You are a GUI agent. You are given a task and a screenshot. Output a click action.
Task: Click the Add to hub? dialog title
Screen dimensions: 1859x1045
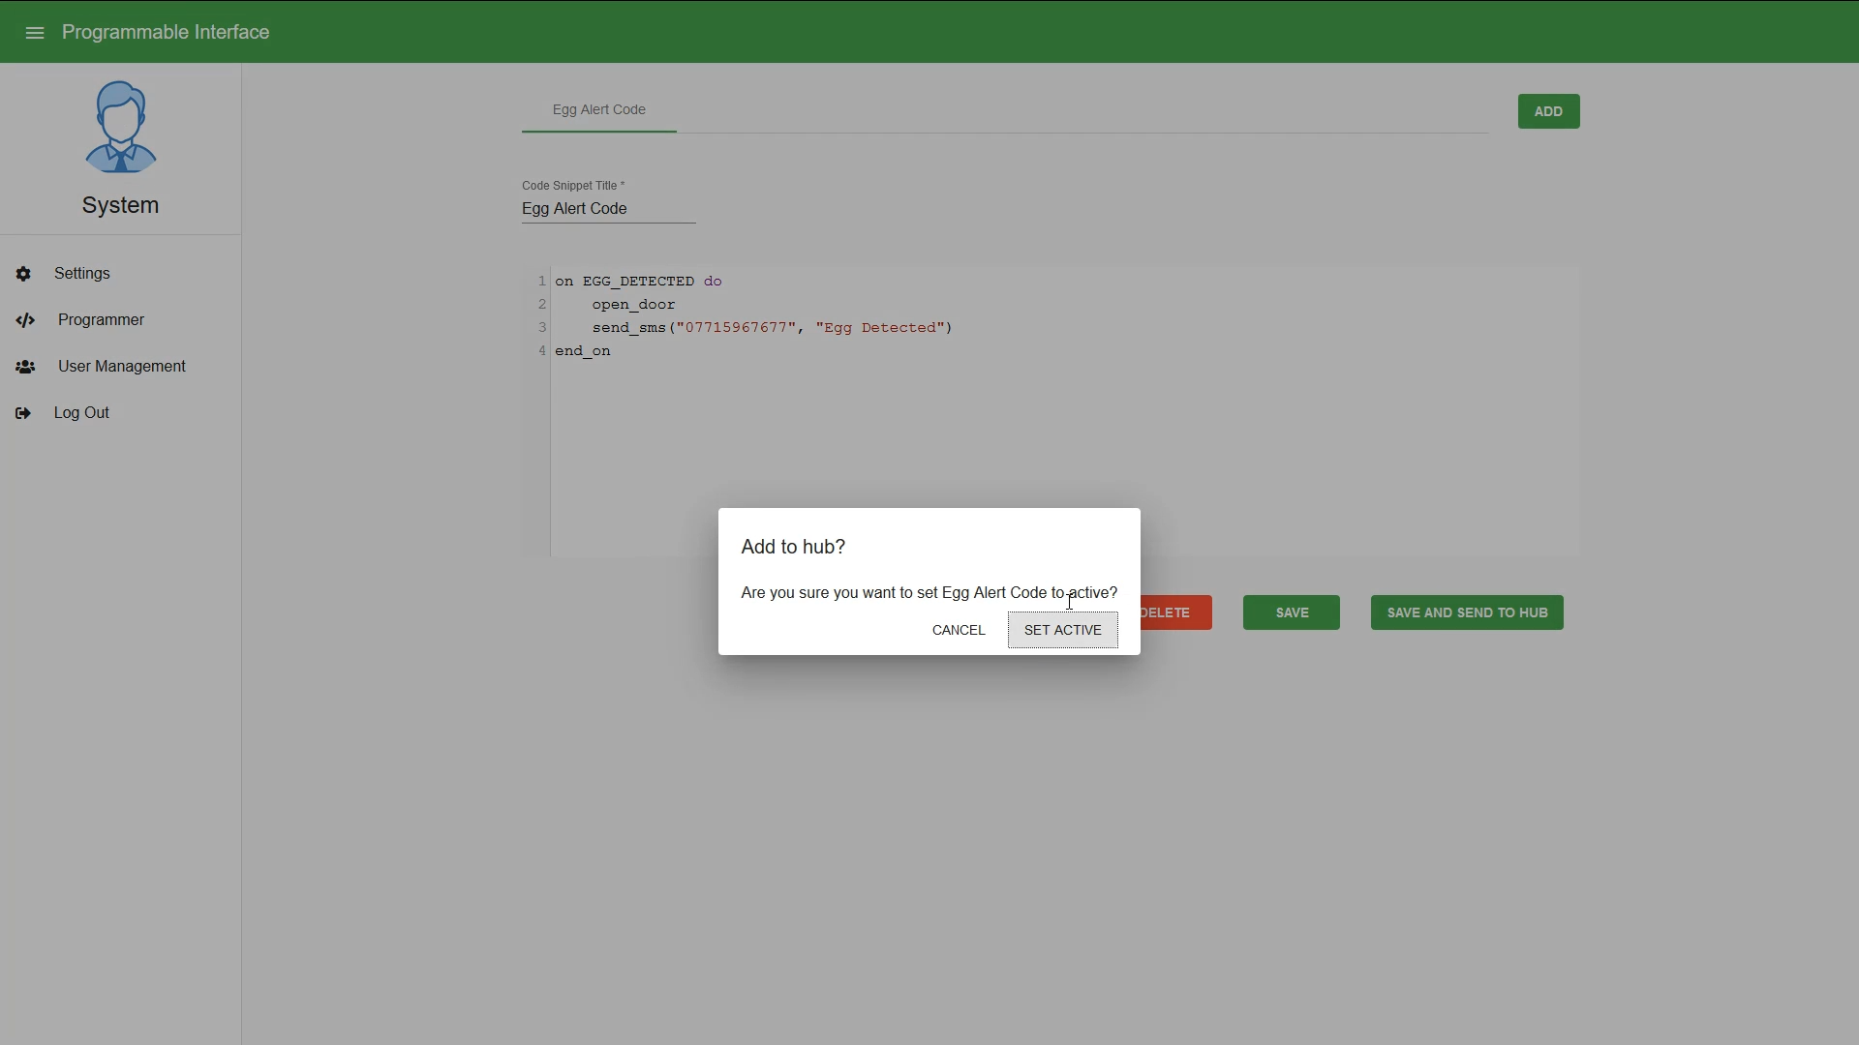point(793,547)
